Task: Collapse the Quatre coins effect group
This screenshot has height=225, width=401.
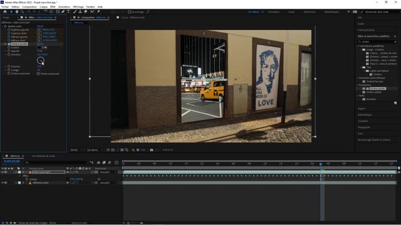Action: 3,26
